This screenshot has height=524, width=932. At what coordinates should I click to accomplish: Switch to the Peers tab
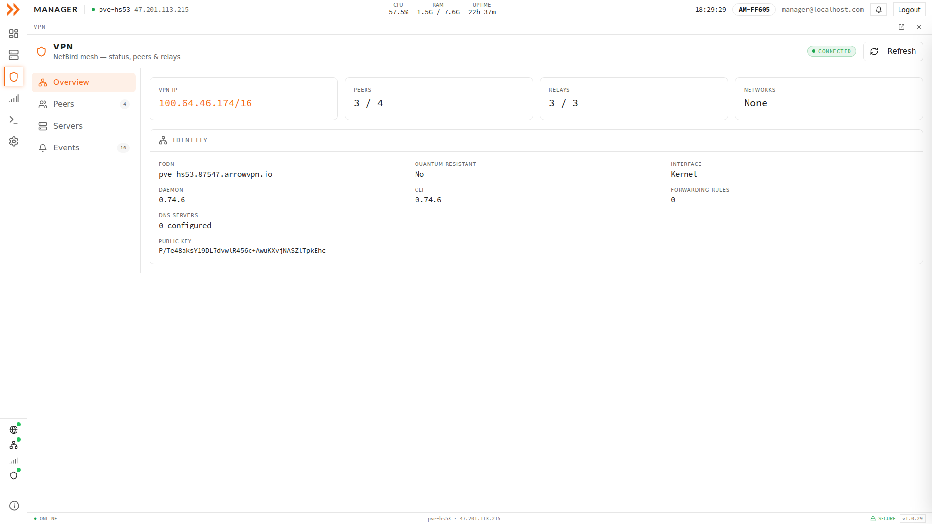point(83,104)
